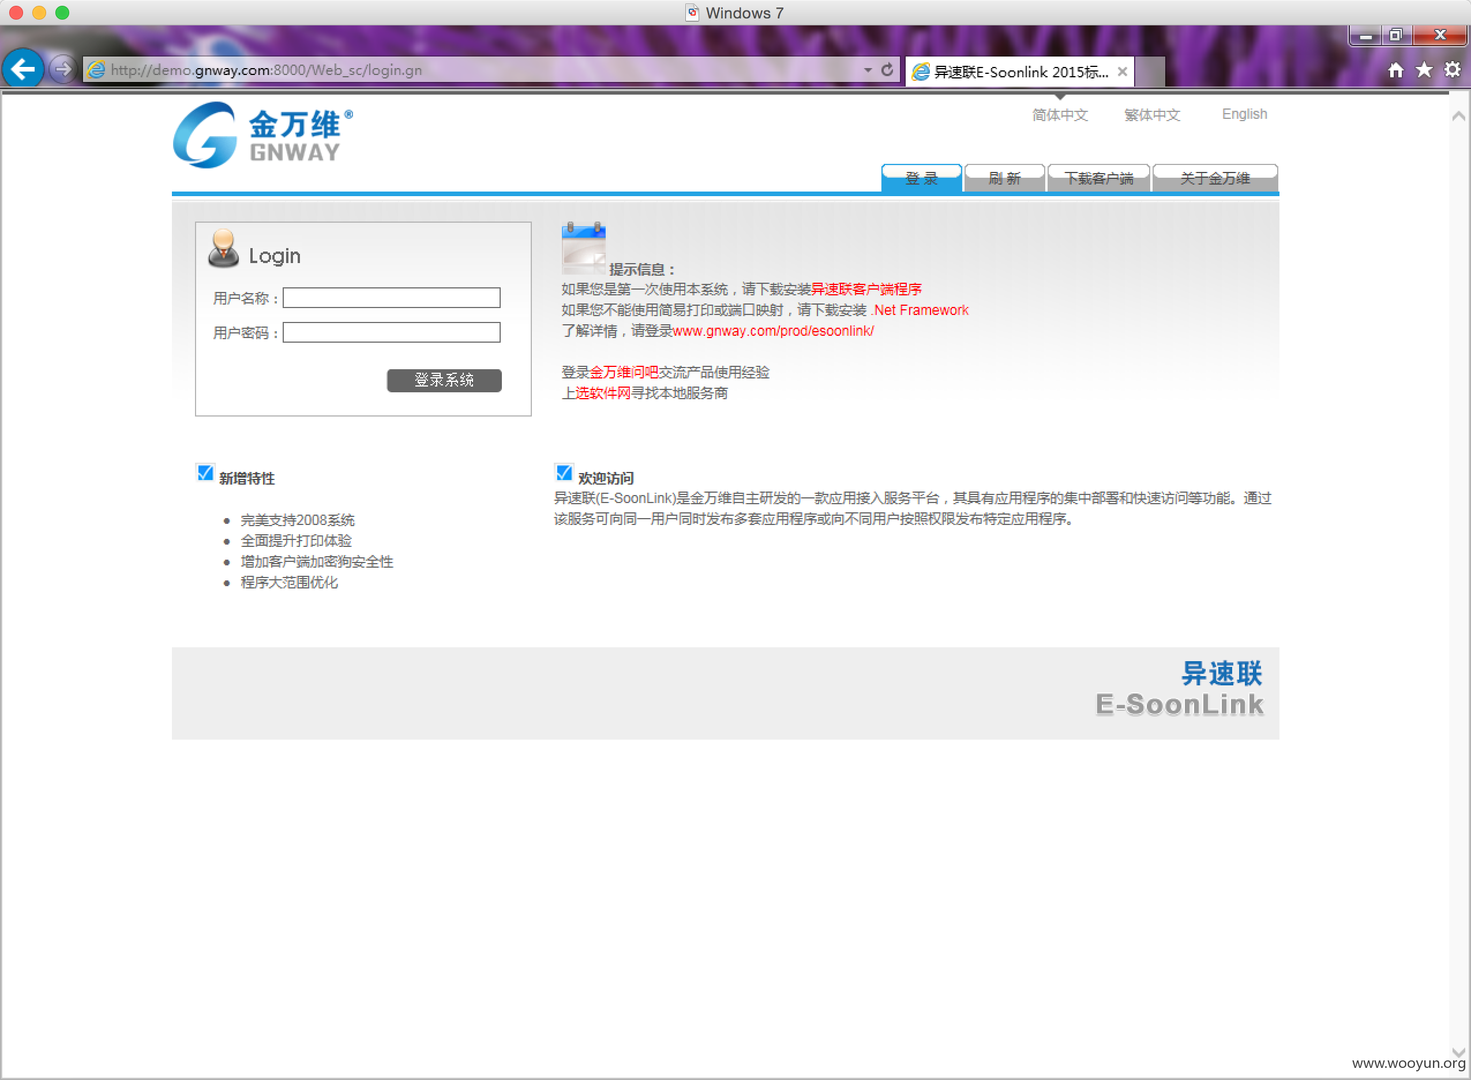Click the checkmark icon beside 新增特性
The height and width of the screenshot is (1080, 1471).
205,472
